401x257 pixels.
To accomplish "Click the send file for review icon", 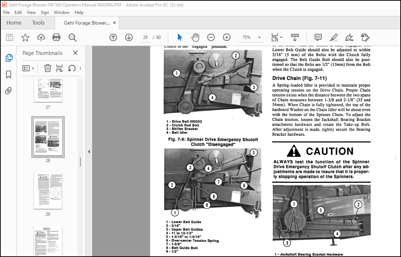I will [x=365, y=37].
